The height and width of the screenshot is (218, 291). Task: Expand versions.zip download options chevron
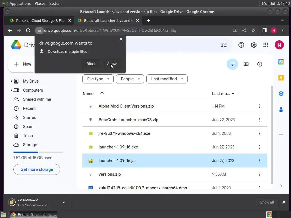coord(64,202)
